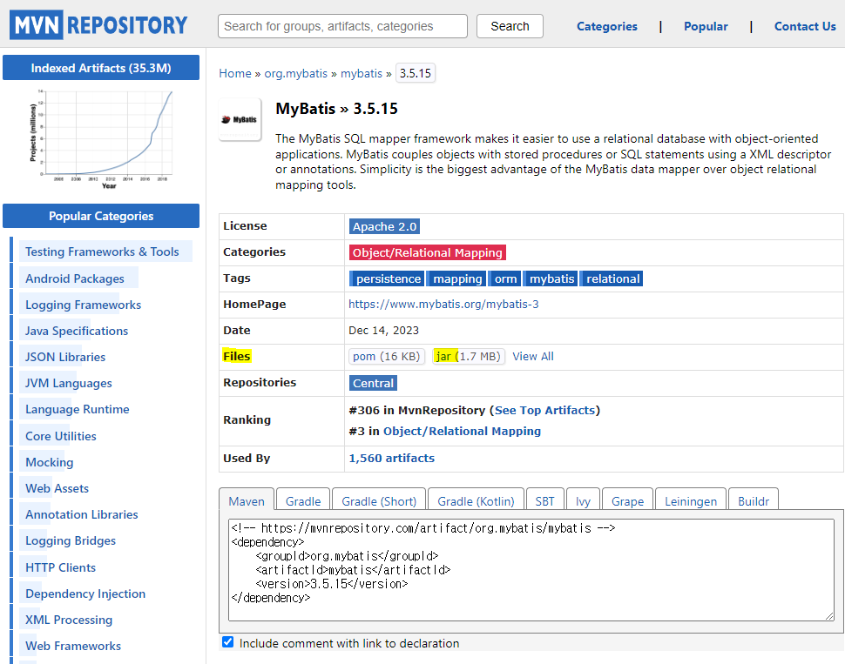Switch to the Maven tab
The width and height of the screenshot is (845, 664).
[x=247, y=500]
